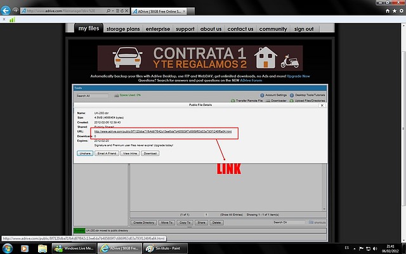Click the green signal bars icon

click(12, 20)
